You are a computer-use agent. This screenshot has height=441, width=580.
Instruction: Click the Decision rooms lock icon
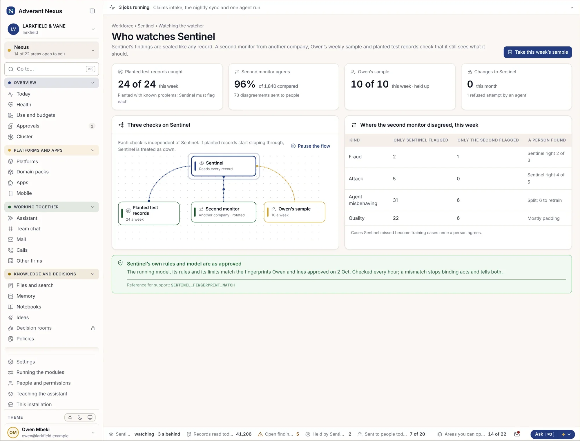(x=93, y=328)
